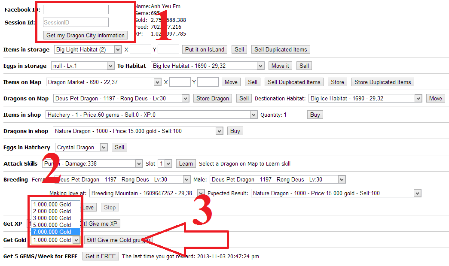
Task: Open the Female breeding dragon dropdown
Action: click(x=122, y=180)
